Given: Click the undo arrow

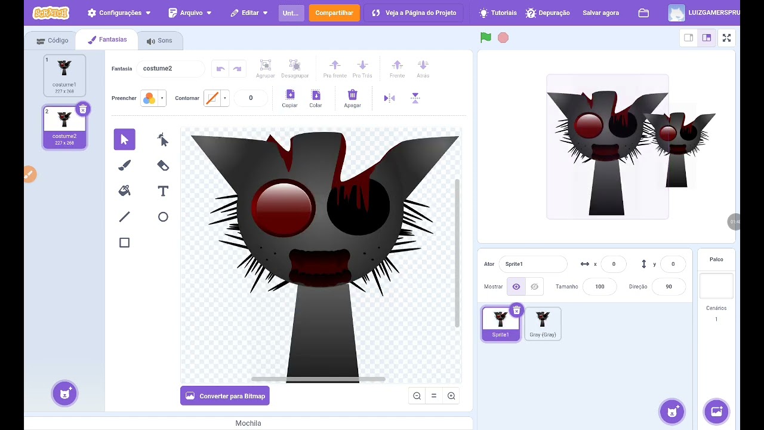Looking at the screenshot, I should pyautogui.click(x=220, y=69).
